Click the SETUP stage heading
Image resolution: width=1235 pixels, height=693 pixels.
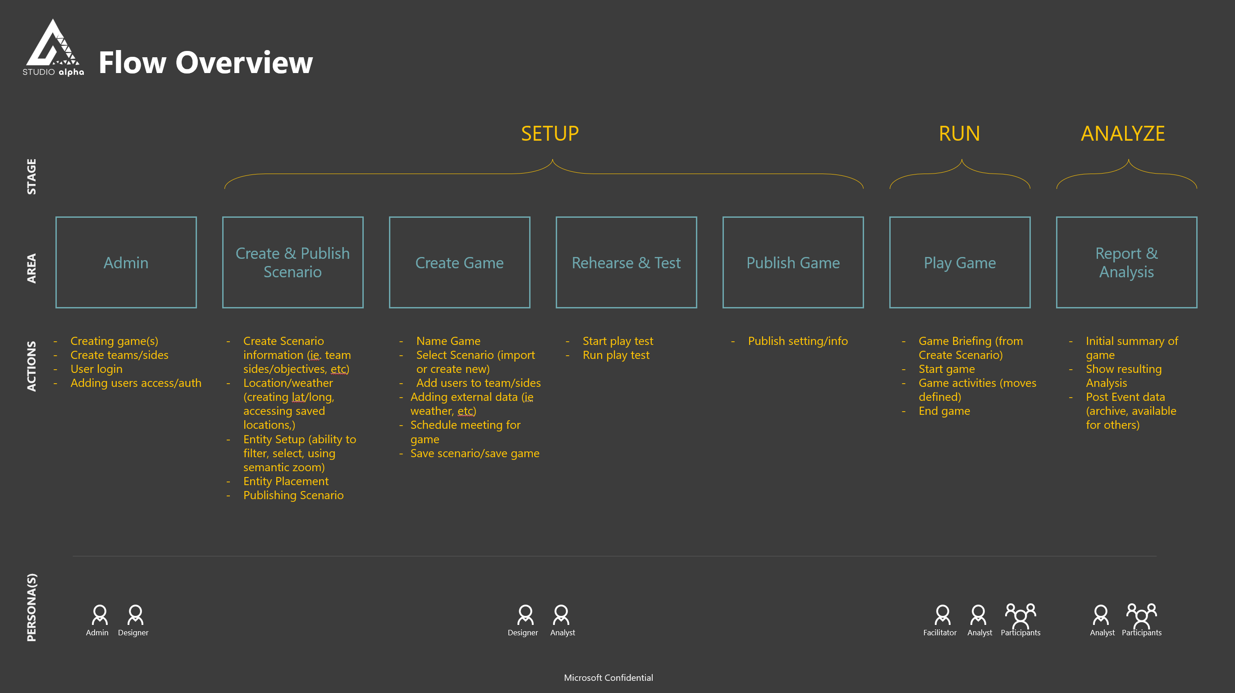point(550,133)
